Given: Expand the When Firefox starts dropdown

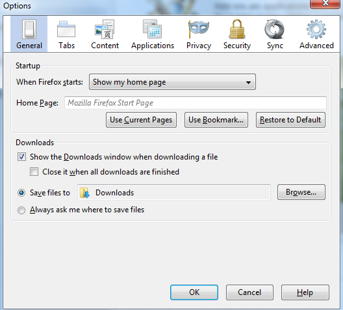Looking at the screenshot, I should 172,82.
